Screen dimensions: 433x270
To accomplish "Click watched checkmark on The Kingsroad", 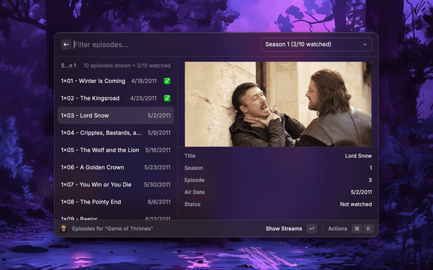I will (x=166, y=99).
